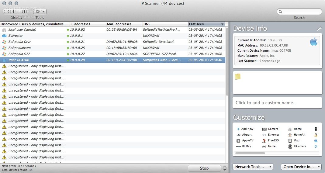Click the yellow sticky note icon
Screen dimensions: 325x173
[237, 76]
